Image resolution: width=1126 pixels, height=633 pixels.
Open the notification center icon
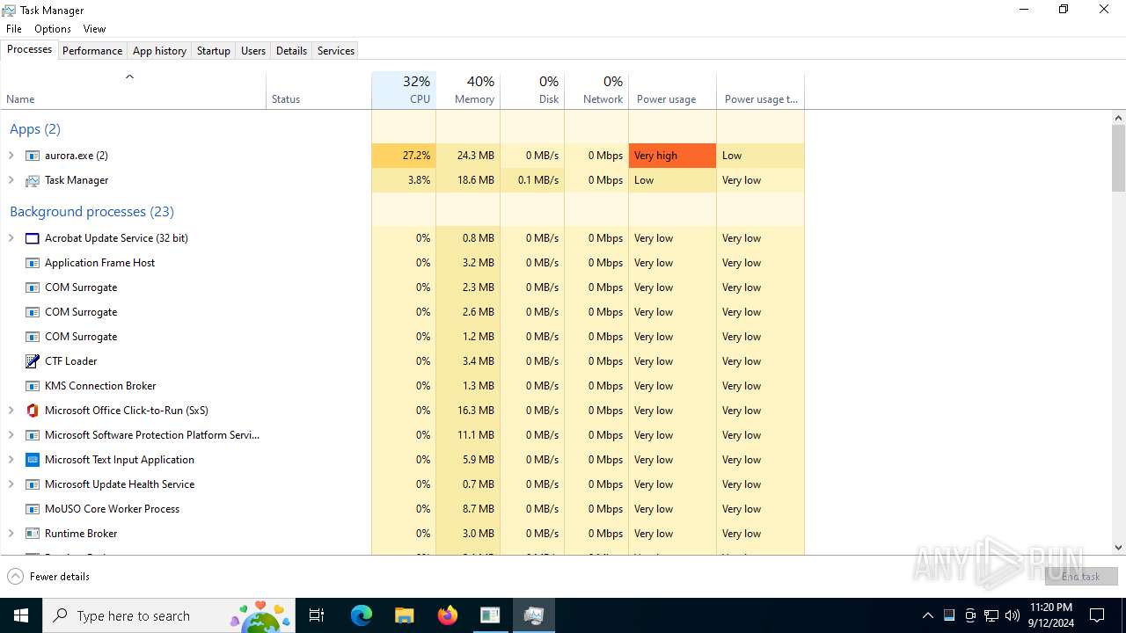(x=1097, y=615)
